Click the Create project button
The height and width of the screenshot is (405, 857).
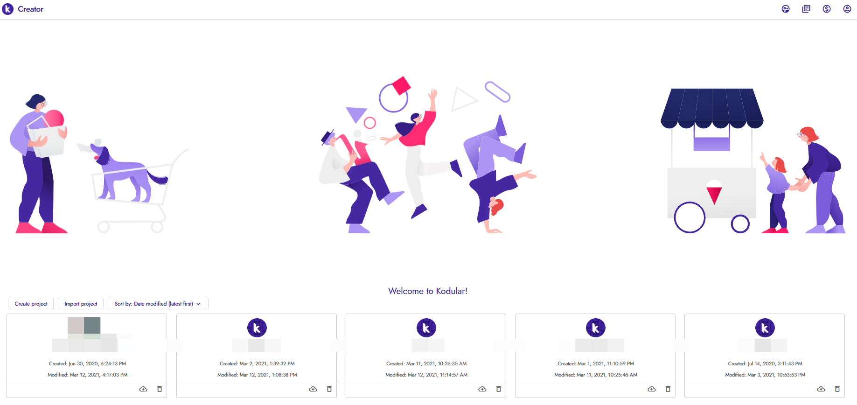click(x=31, y=304)
